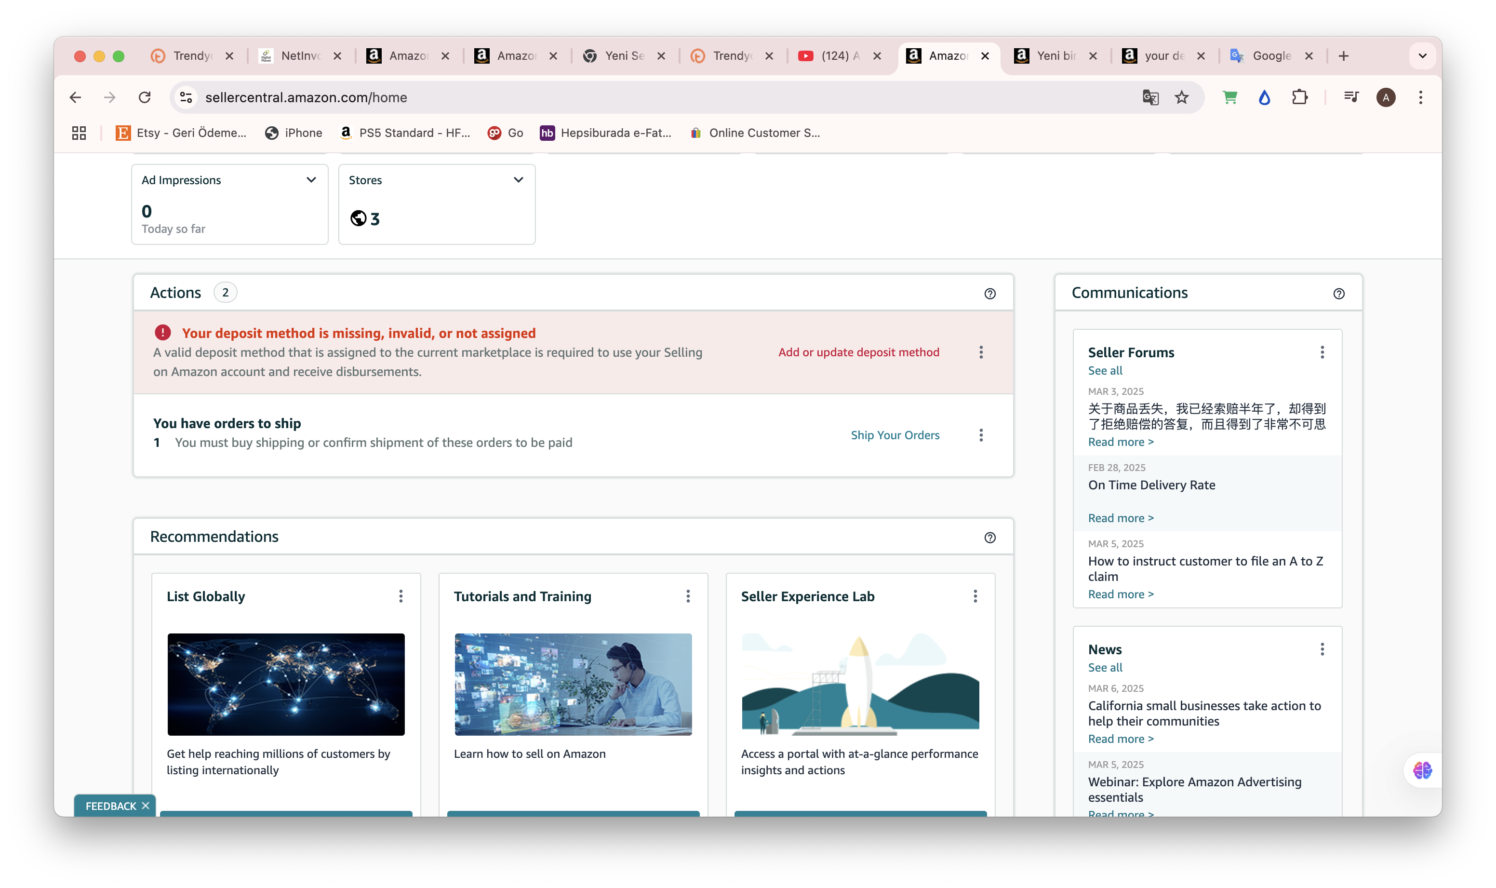Click the Actions count badge 2
The image size is (1496, 888).
[225, 293]
